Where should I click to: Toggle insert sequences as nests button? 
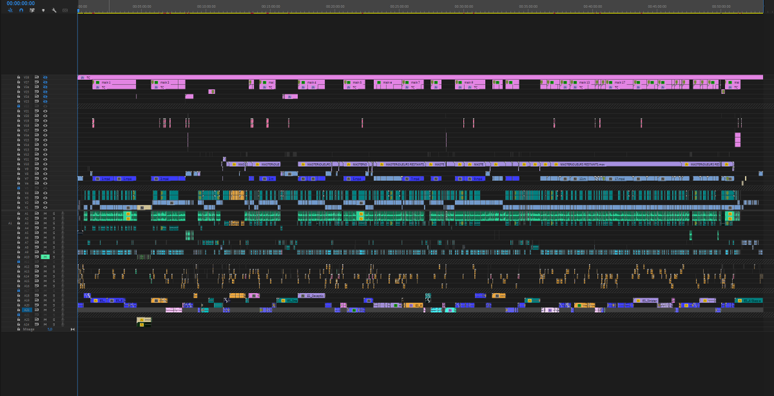(x=11, y=10)
